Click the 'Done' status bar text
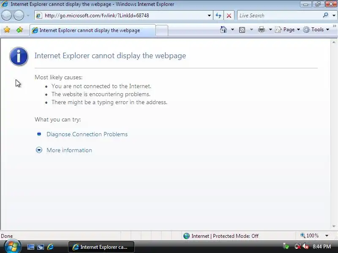Image resolution: width=338 pixels, height=253 pixels. click(7, 236)
